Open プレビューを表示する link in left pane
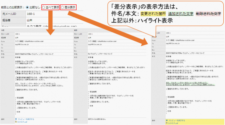225x125 pixels. tap(26, 119)
